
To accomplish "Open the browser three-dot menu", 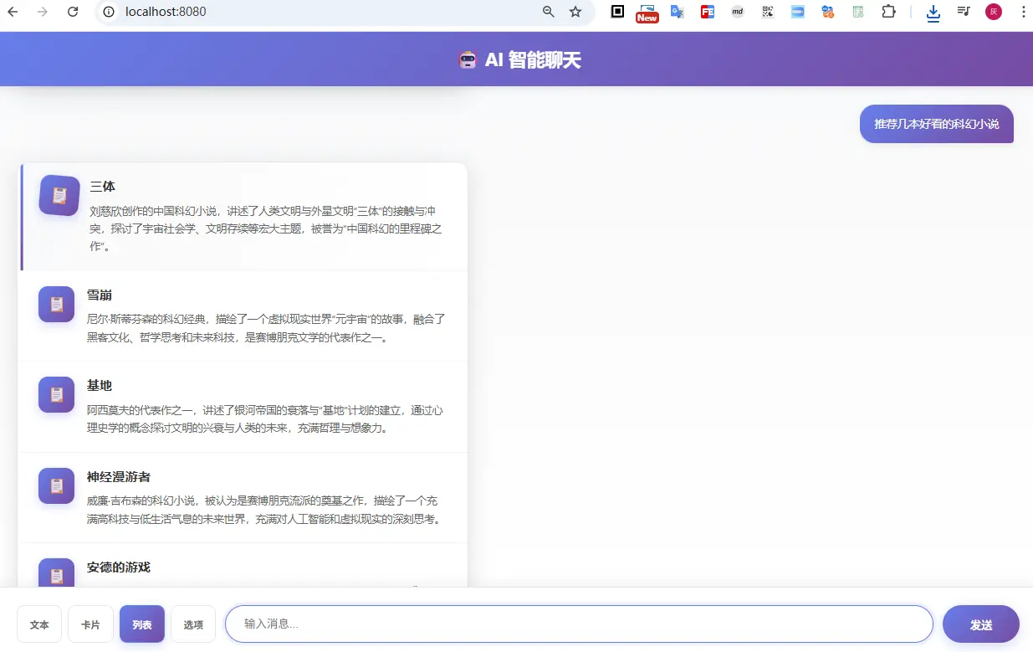I will tap(1023, 12).
